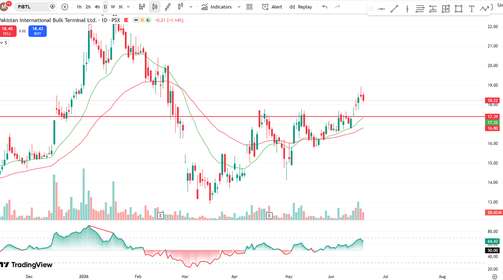Screen dimensions: 503x280
Task: Click the red flag next to PSX
Action: [x=125, y=20]
